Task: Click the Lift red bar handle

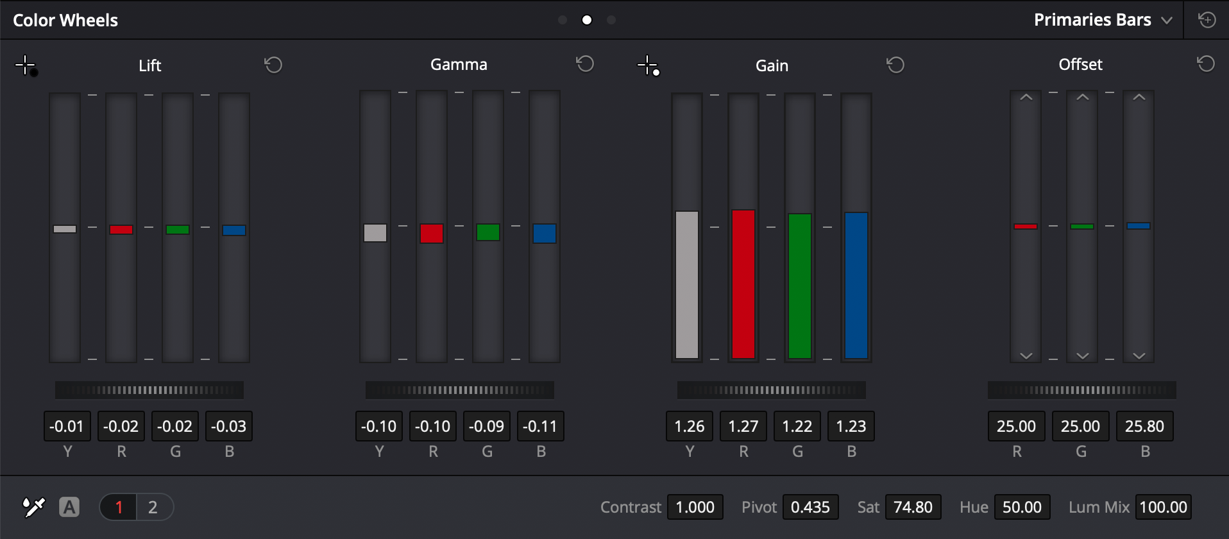Action: pos(121,230)
